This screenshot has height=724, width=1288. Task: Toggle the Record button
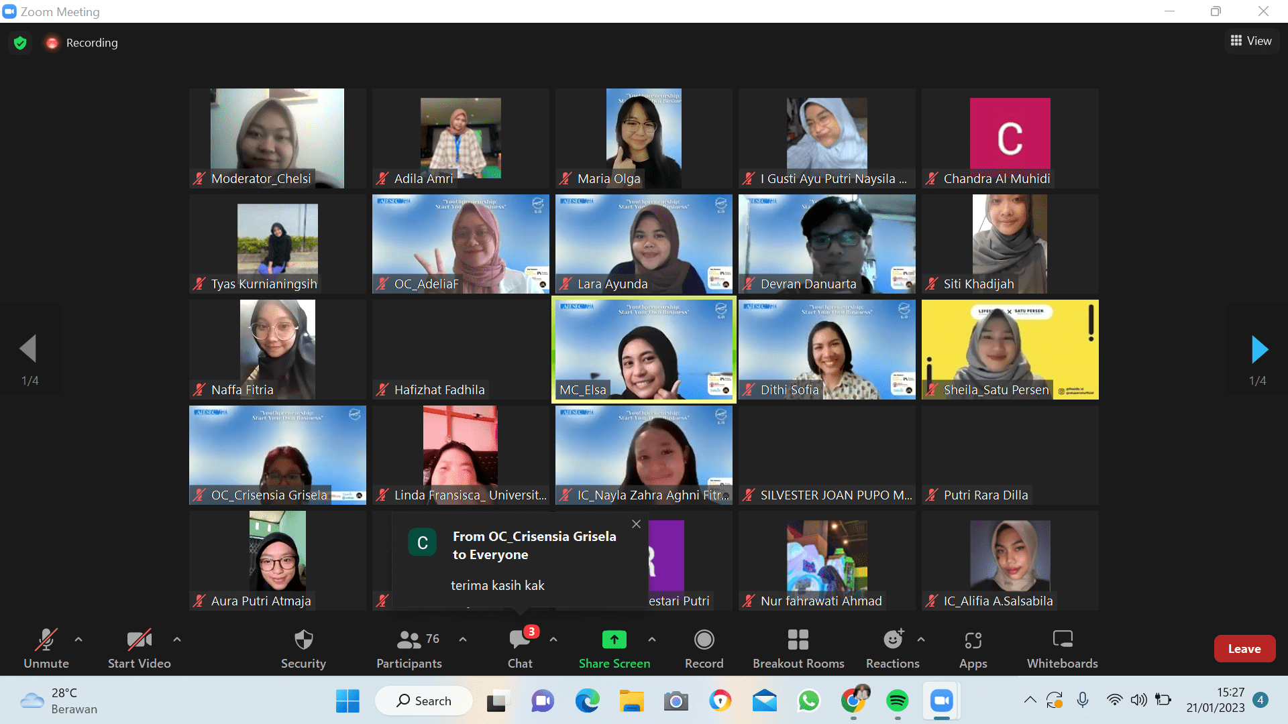coord(704,648)
